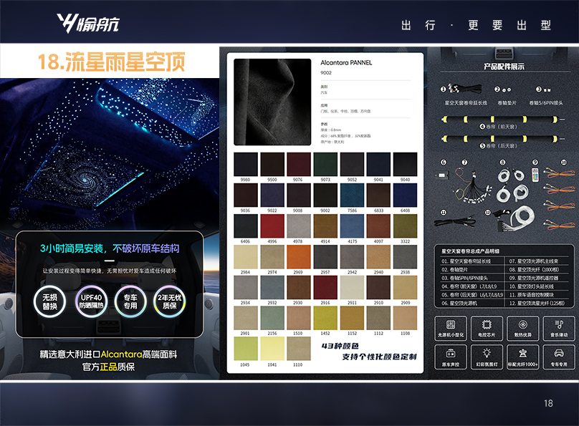This screenshot has height=426, width=579.
Task: Pick the pale yellow swatch 1041
Action: (x=272, y=349)
